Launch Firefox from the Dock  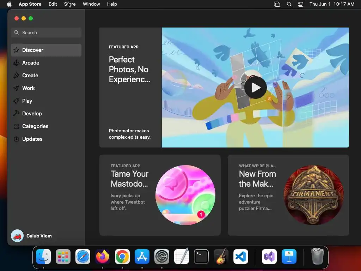tap(103, 257)
